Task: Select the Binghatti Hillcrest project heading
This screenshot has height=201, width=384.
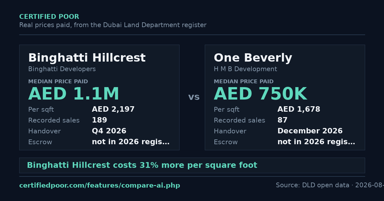Action: (87, 58)
